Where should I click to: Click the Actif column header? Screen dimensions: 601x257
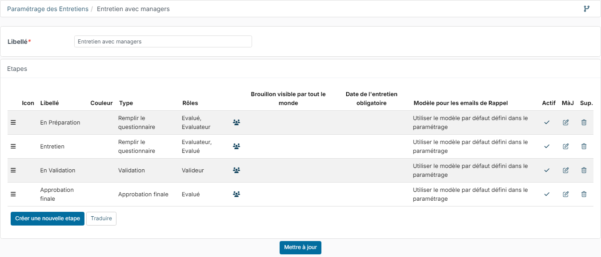click(549, 103)
